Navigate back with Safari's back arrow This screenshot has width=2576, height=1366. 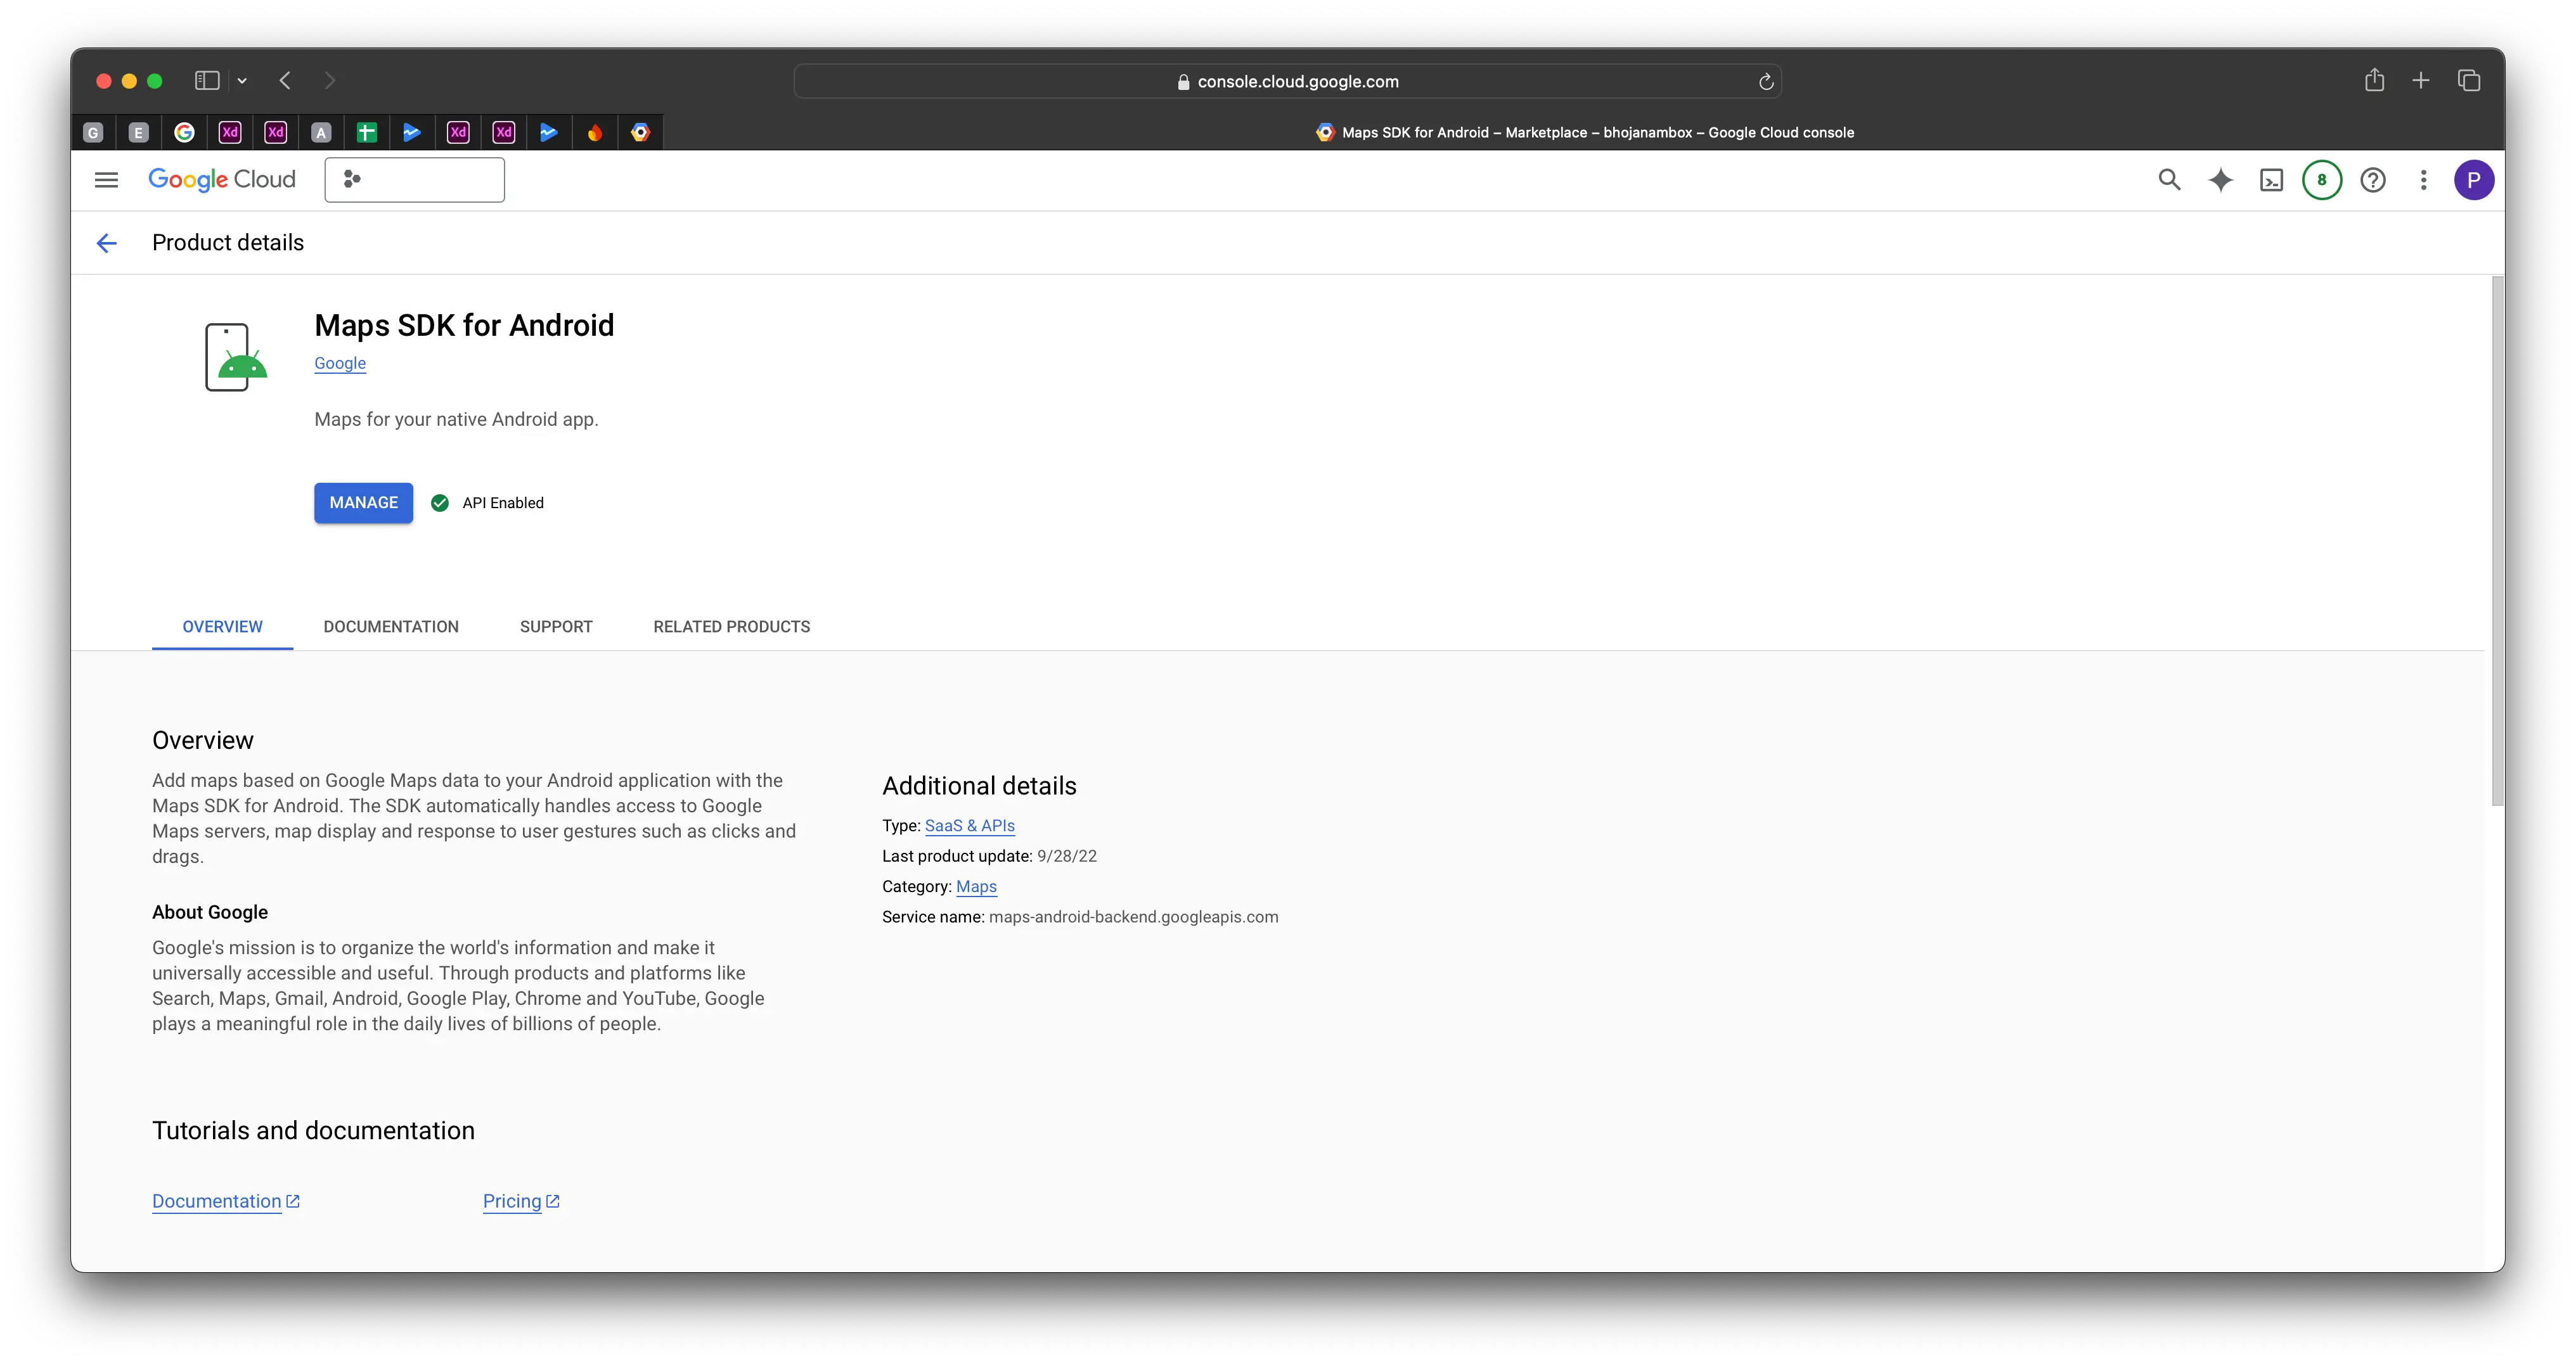[286, 81]
